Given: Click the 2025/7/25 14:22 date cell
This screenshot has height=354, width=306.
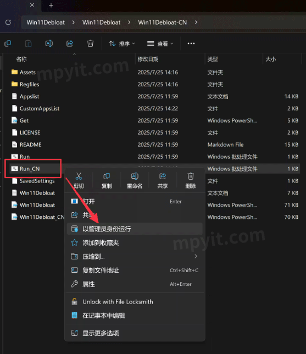Looking at the screenshot, I should pyautogui.click(x=158, y=108).
